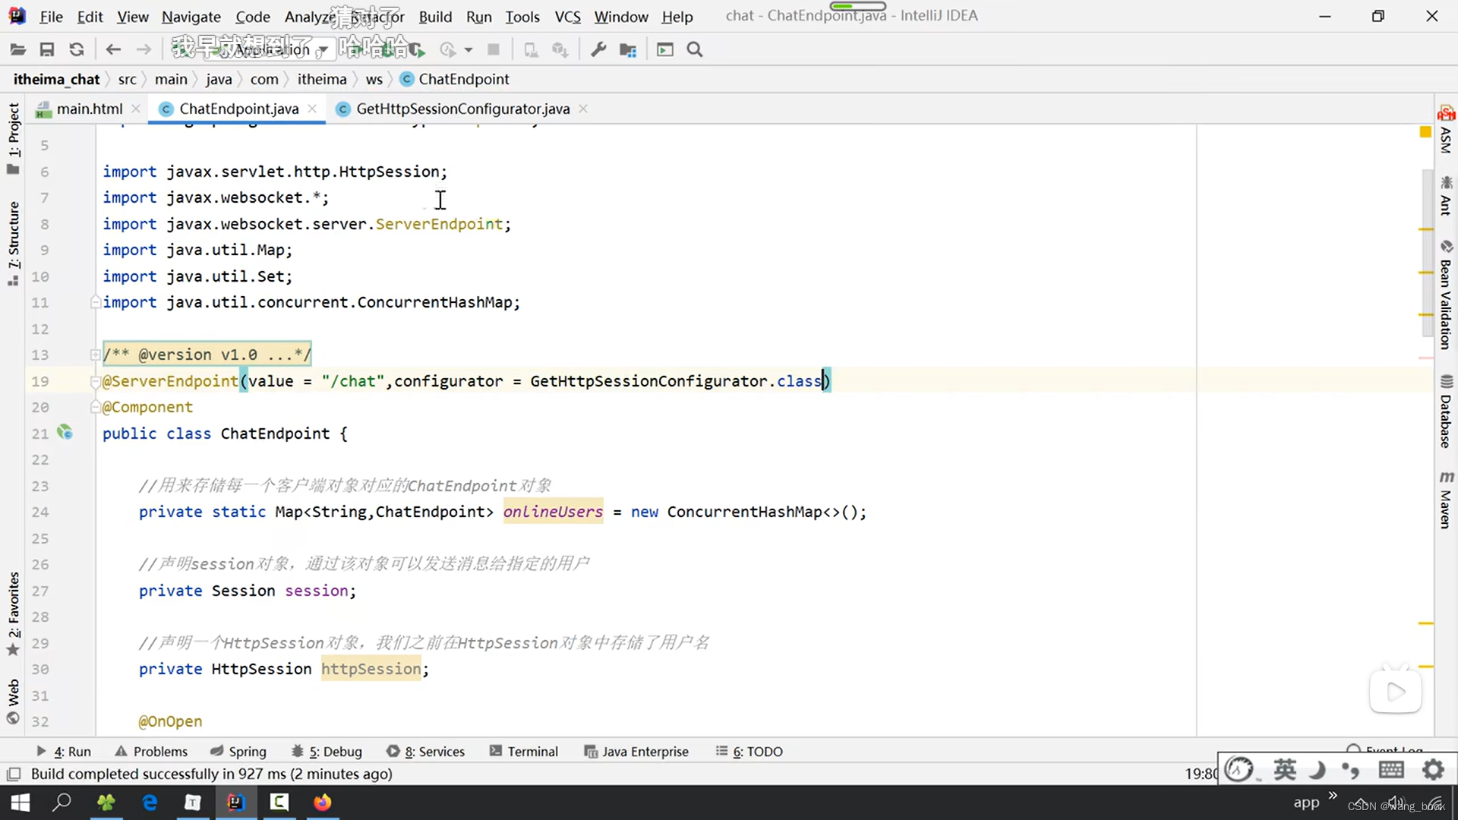Open Project Structure folder icon

[x=628, y=50]
